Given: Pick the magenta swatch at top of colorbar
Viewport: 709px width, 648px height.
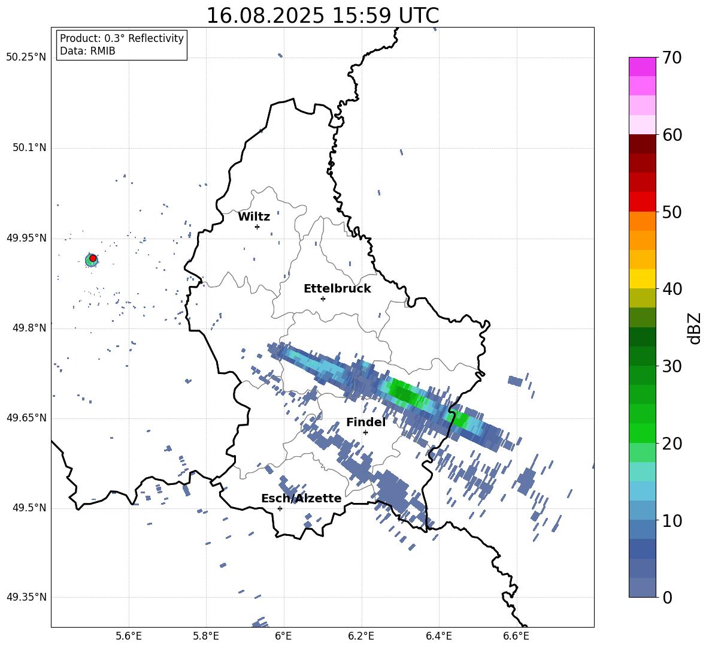Looking at the screenshot, I should [x=643, y=67].
